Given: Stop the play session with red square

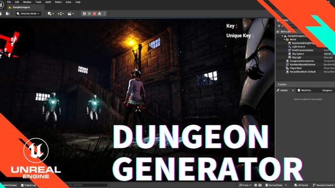Looking at the screenshot, I should 94,14.
